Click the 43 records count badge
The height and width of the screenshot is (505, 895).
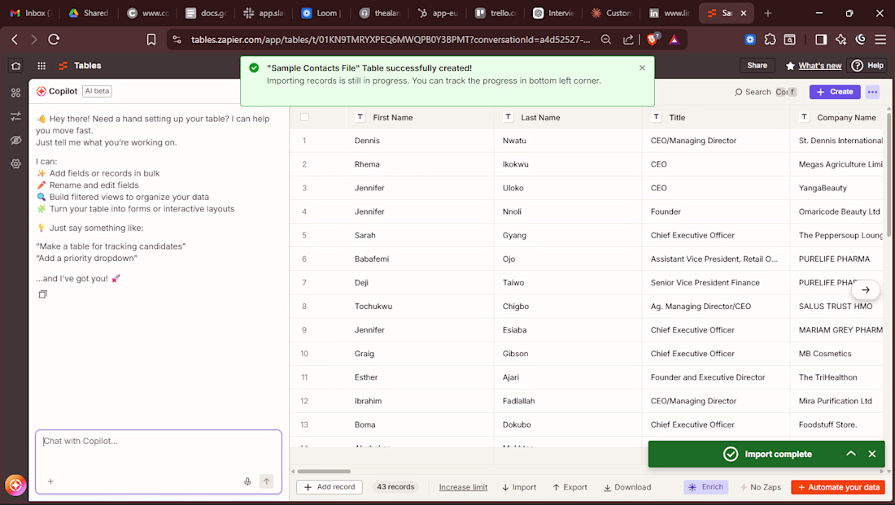click(x=395, y=487)
